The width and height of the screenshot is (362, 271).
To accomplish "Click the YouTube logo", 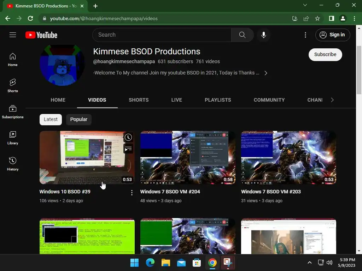I will pyautogui.click(x=41, y=35).
